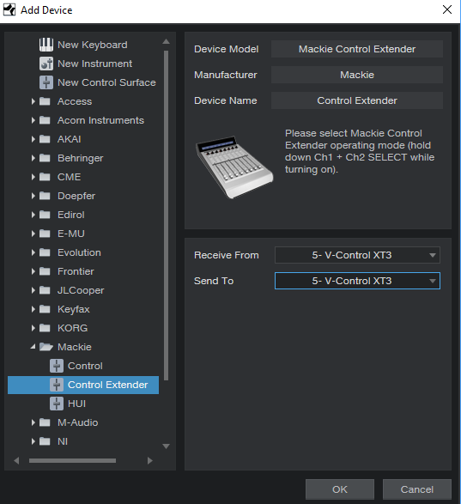Expand the AKAI folder arrow
Viewport: 461px width, 504px height.
[33, 139]
